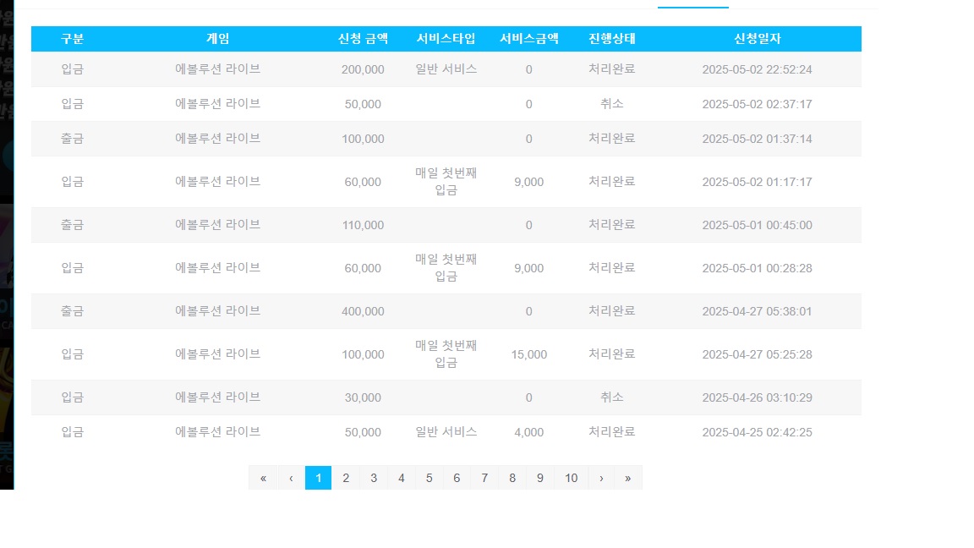Click the 진행상태 column header
This screenshot has height=548, width=974.
point(612,39)
